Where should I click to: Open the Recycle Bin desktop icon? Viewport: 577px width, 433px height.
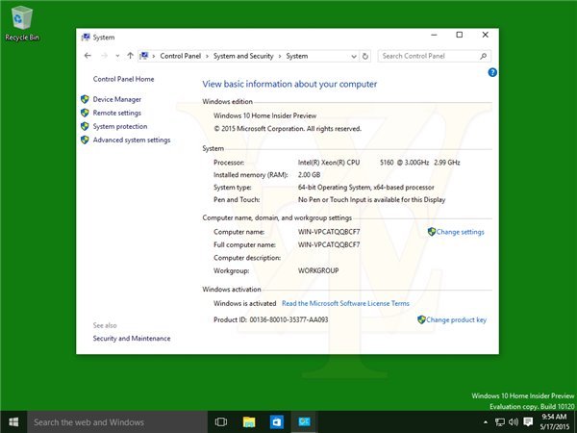click(x=19, y=21)
